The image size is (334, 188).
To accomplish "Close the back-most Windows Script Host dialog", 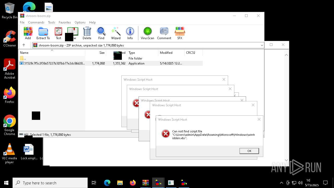I will 224,79.
